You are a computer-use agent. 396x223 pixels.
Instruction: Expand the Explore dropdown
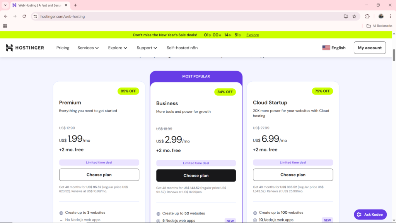tap(118, 47)
